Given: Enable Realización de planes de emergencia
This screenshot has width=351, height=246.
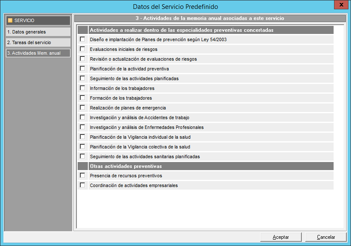Looking at the screenshot, I should (82, 108).
